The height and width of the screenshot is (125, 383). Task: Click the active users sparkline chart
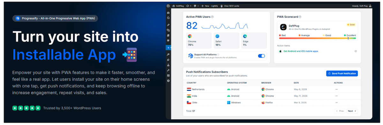click(224, 26)
